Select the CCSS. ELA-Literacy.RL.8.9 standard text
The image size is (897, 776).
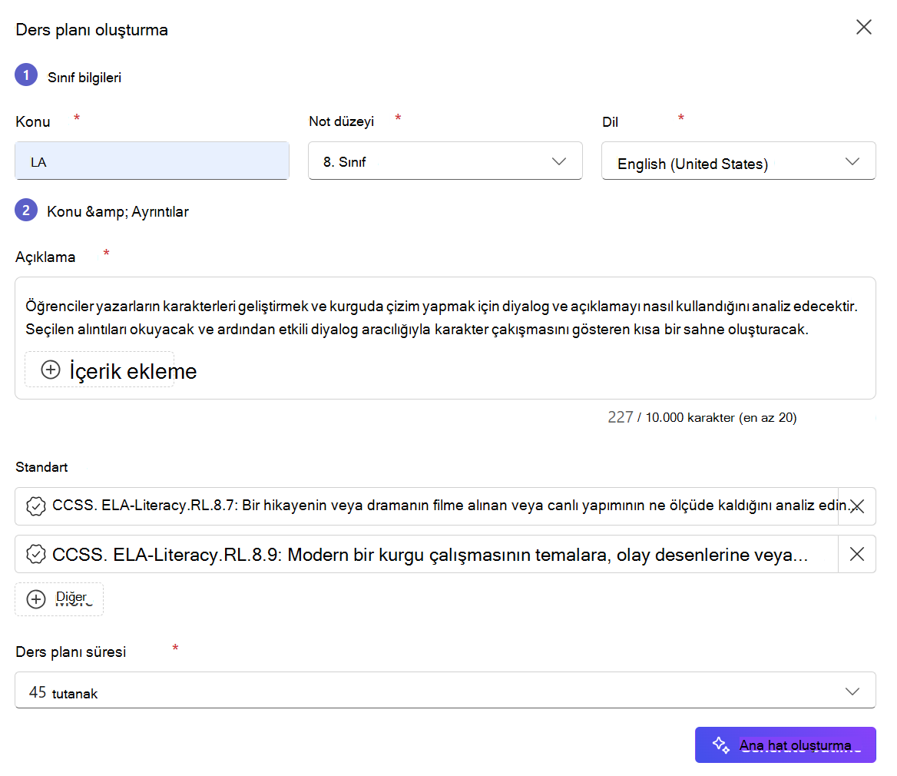click(429, 555)
